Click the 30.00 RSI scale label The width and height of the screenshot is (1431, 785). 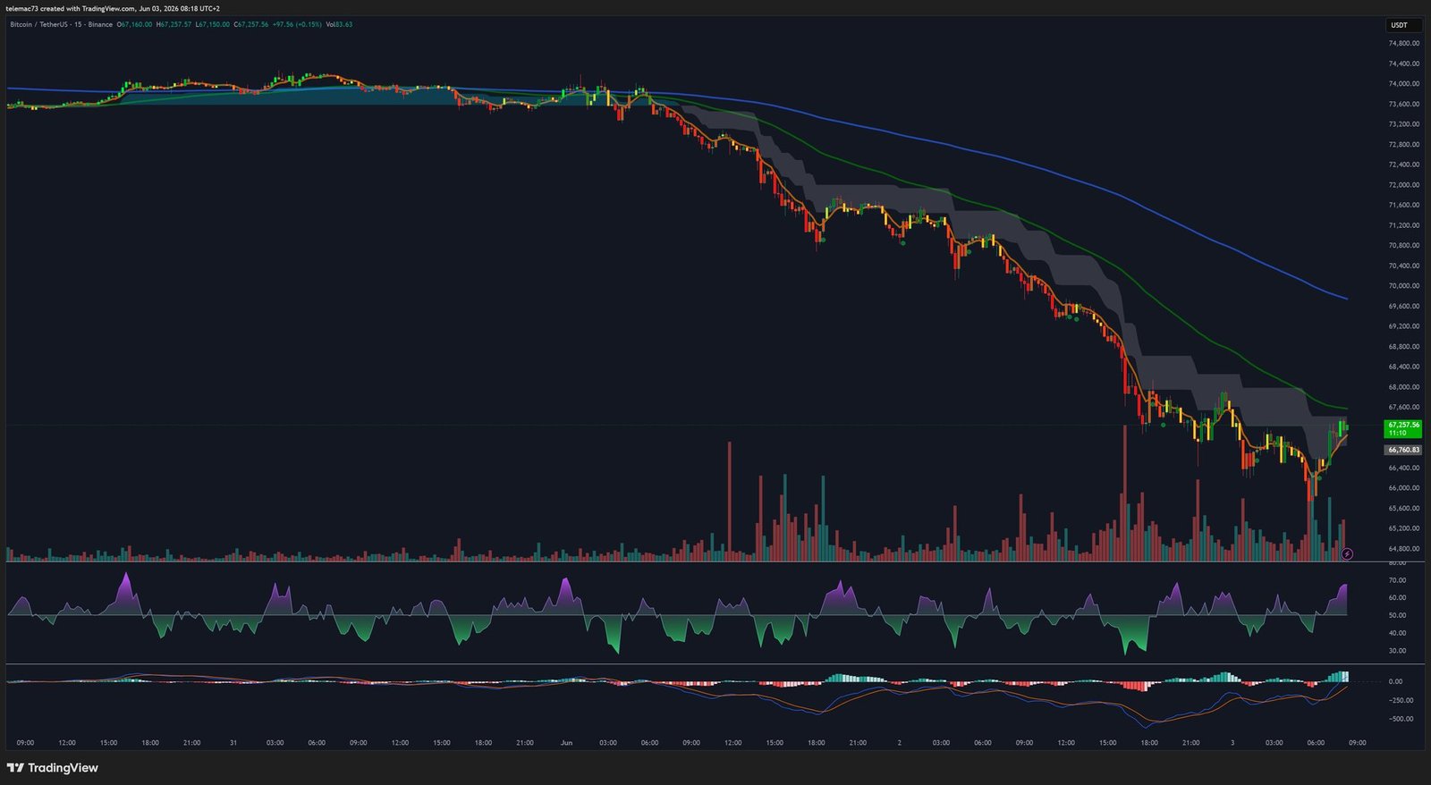[1397, 651]
